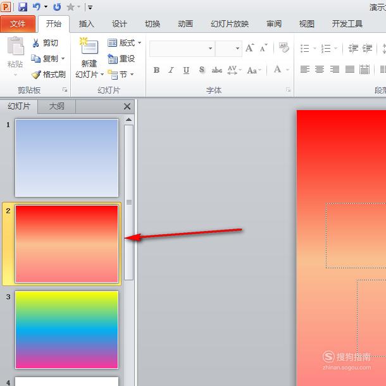This screenshot has height=386, width=386.
Task: Open the 开发工具 ribbon tab
Action: point(347,24)
